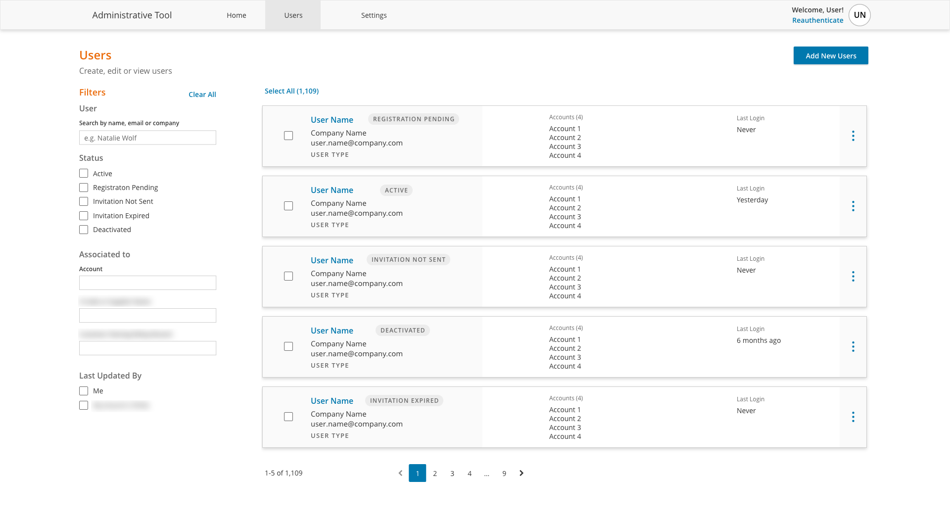Click the INVITATION EXPIRED status badge
The image size is (950, 524).
coord(404,401)
